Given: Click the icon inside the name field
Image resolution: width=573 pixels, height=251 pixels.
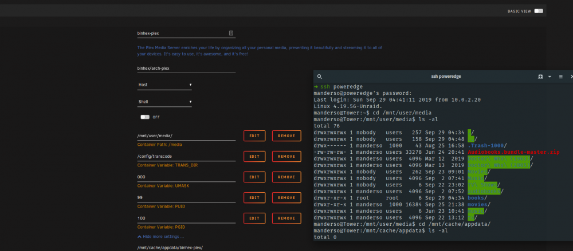Looking at the screenshot, I should pos(231,33).
